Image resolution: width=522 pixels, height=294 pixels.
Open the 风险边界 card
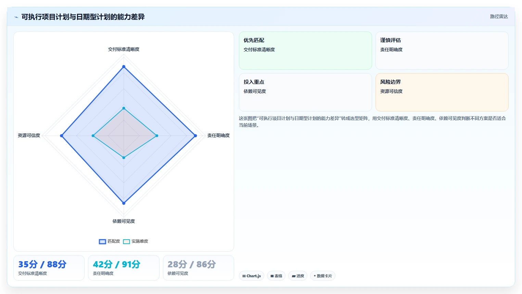point(442,92)
